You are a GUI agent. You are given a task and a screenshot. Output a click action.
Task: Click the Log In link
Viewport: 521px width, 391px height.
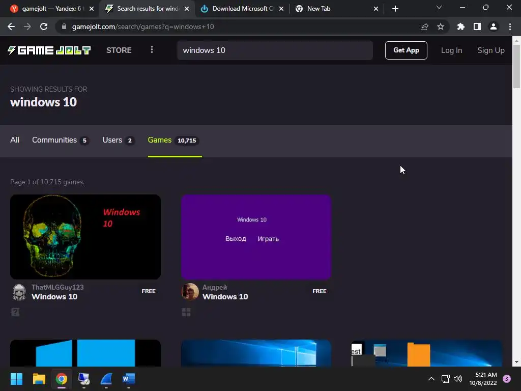[x=451, y=50]
